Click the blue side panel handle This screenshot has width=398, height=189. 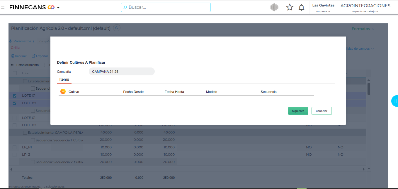point(395,101)
